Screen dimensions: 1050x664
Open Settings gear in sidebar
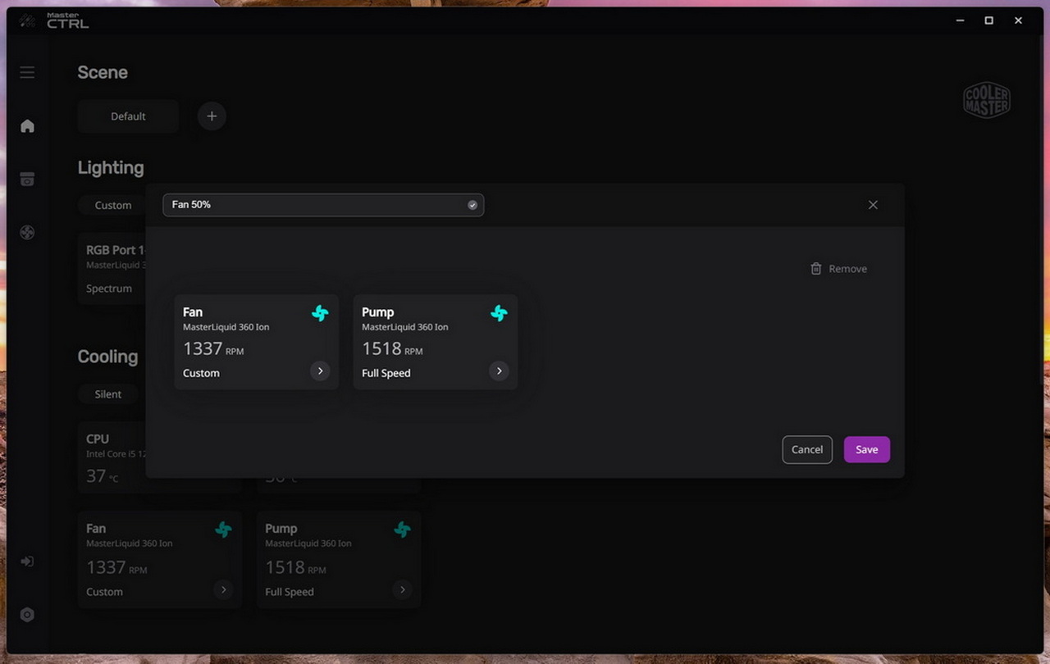tap(27, 615)
